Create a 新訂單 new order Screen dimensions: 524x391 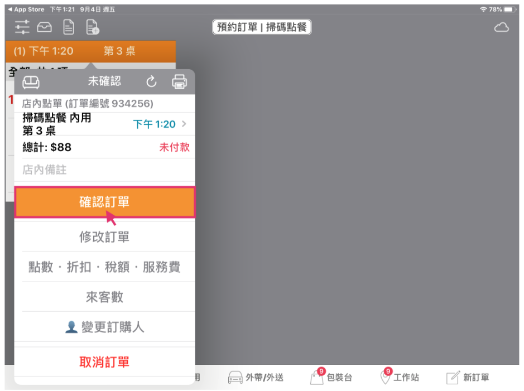[468, 378]
